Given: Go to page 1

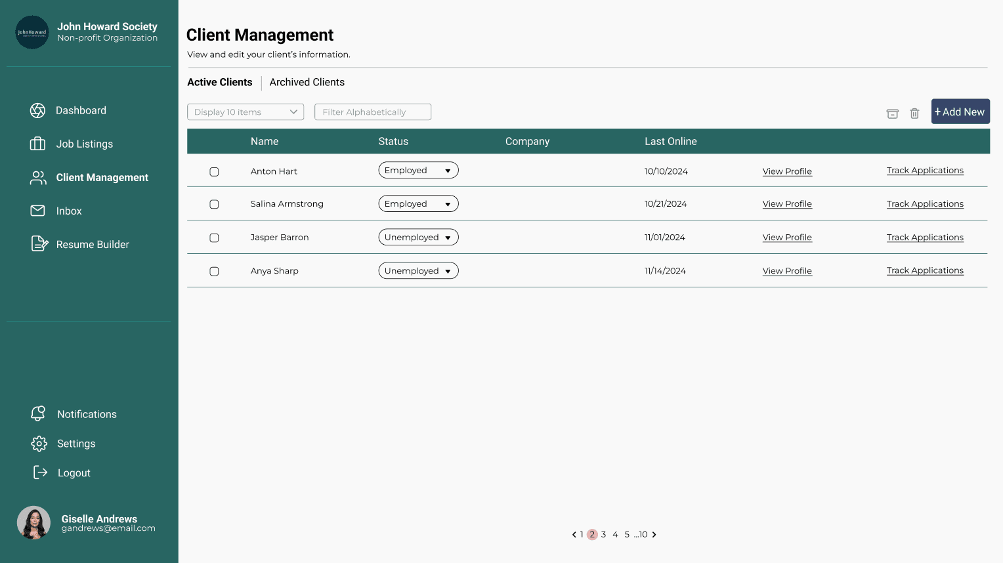Looking at the screenshot, I should tap(582, 535).
